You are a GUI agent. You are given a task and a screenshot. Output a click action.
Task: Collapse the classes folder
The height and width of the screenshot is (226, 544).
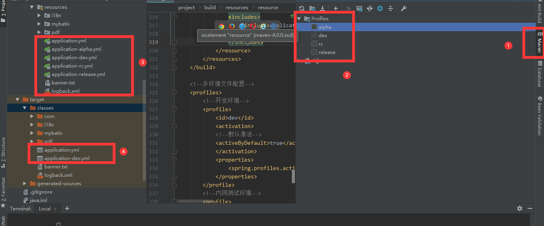click(24, 108)
